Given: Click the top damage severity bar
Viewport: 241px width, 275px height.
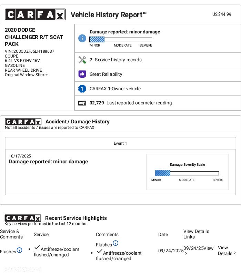Looking at the screenshot, I should tap(121, 40).
